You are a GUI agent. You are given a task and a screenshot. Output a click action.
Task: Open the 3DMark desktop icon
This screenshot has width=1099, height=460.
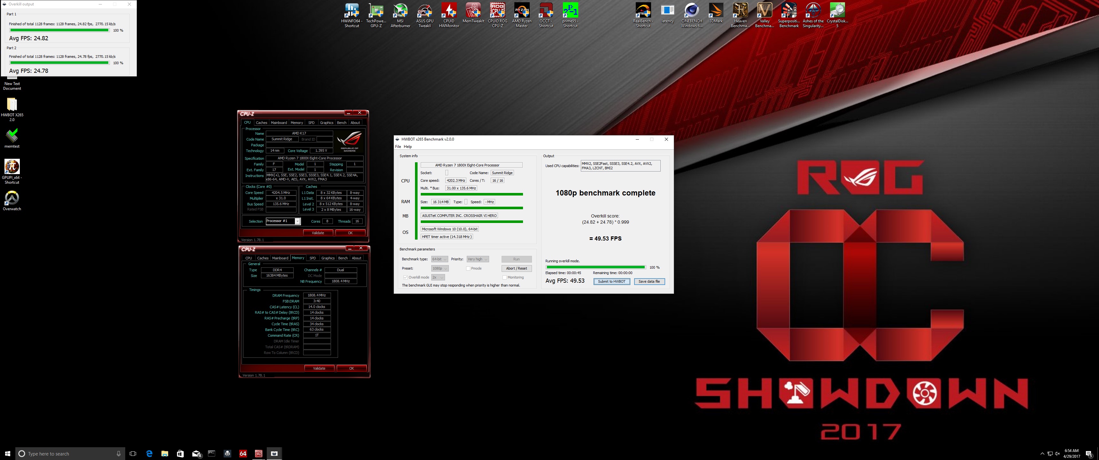[716, 13]
